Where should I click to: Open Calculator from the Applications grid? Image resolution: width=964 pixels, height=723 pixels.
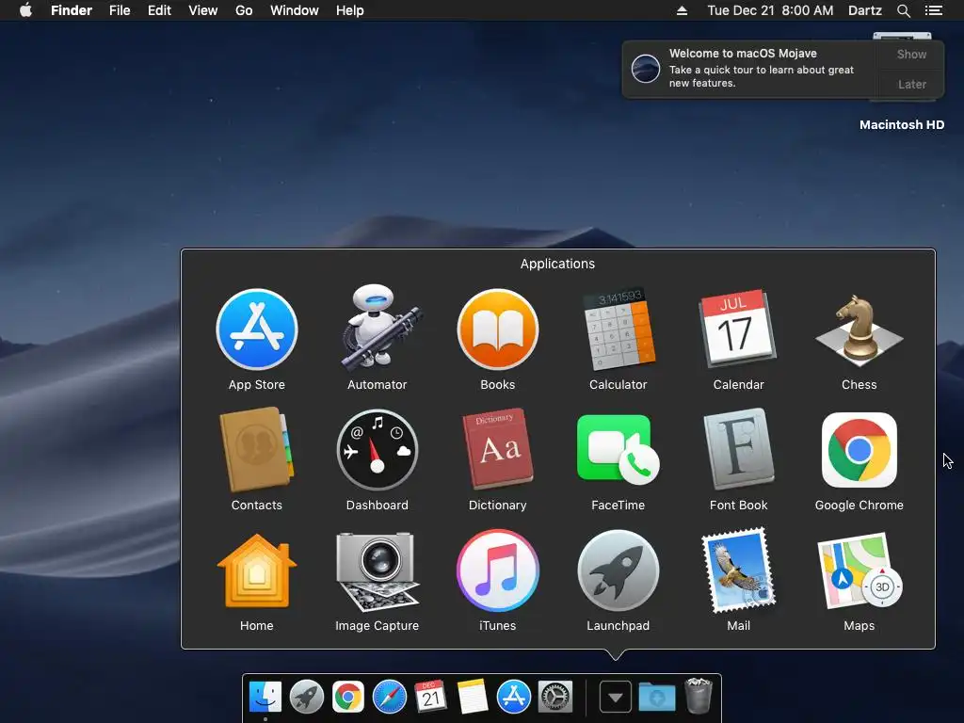click(618, 329)
